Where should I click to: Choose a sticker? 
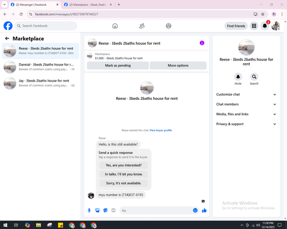[x=106, y=211]
